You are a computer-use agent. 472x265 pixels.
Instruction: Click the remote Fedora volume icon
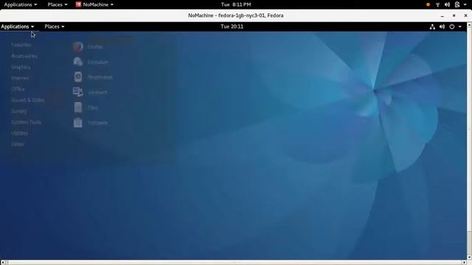(442, 26)
